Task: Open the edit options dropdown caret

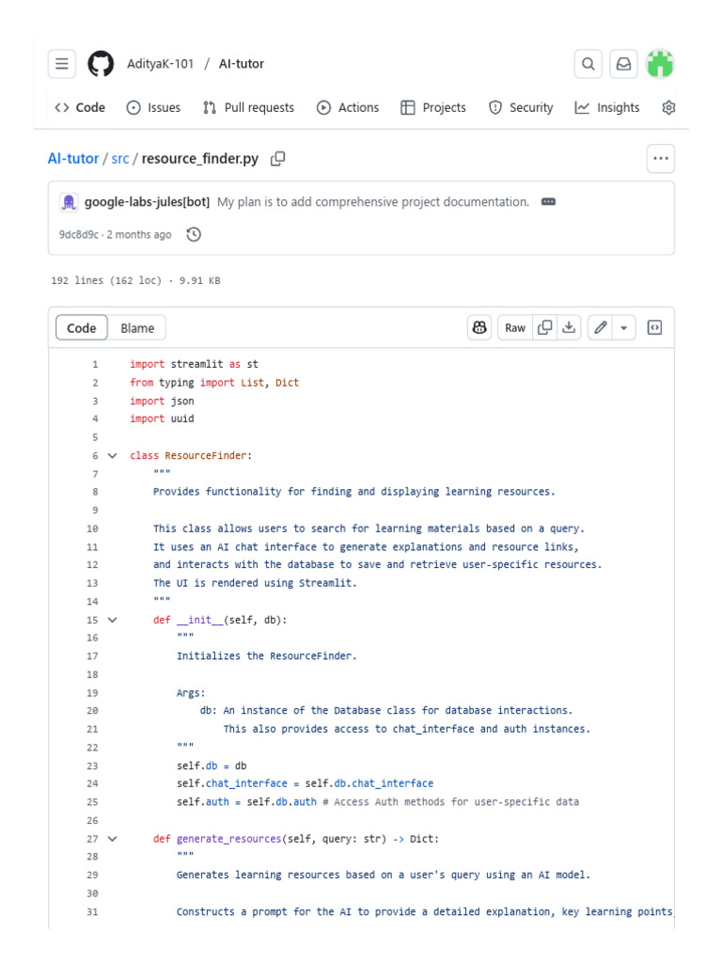Action: [x=624, y=328]
